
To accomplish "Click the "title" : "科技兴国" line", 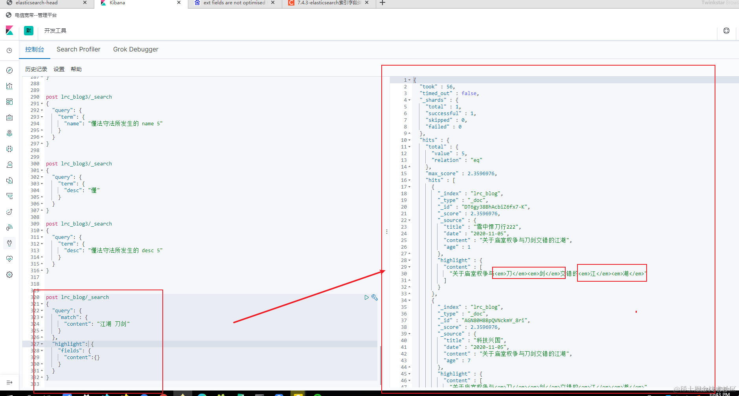I will [x=475, y=341].
